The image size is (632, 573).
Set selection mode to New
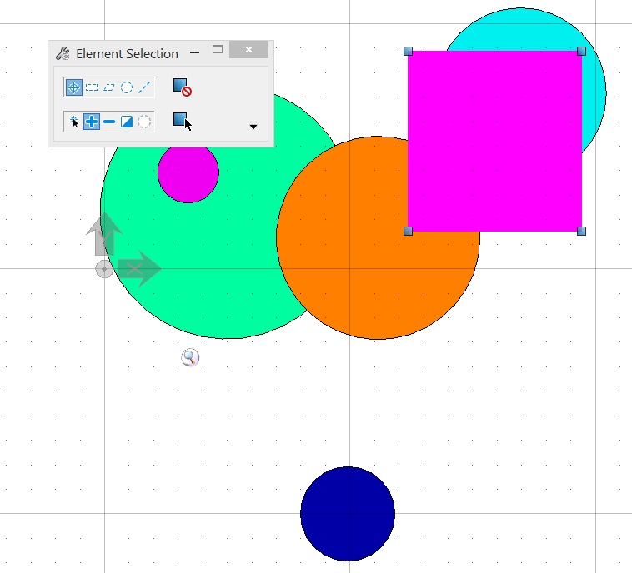(73, 122)
